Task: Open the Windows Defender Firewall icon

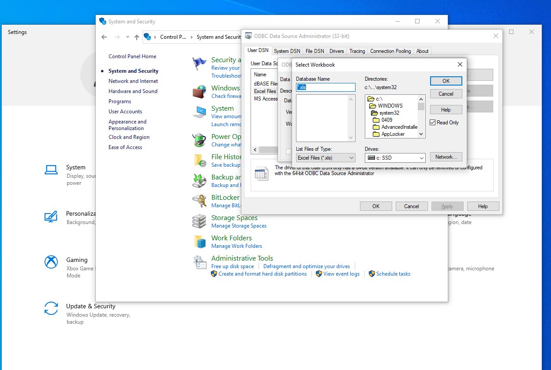Action: 199,91
